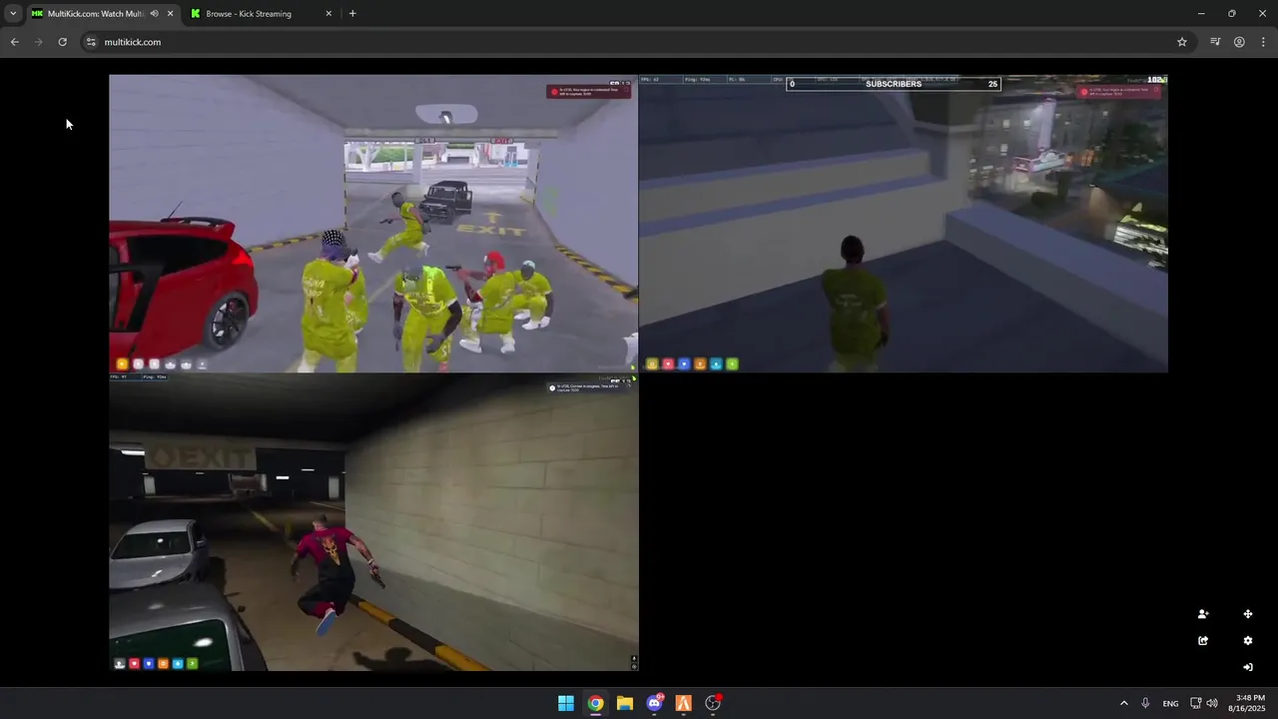Open the Chrome profile icon

click(x=1239, y=42)
